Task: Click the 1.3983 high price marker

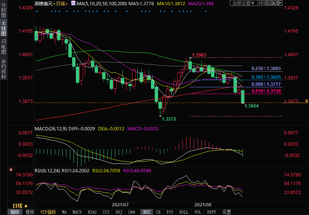Action: coord(199,55)
